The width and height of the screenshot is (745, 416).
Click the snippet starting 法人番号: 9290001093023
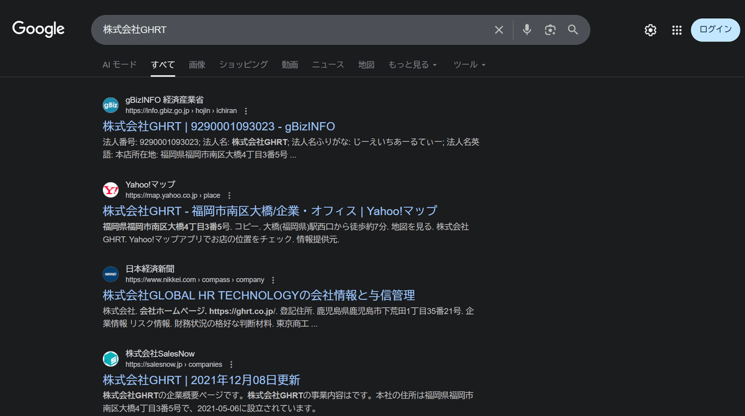291,149
